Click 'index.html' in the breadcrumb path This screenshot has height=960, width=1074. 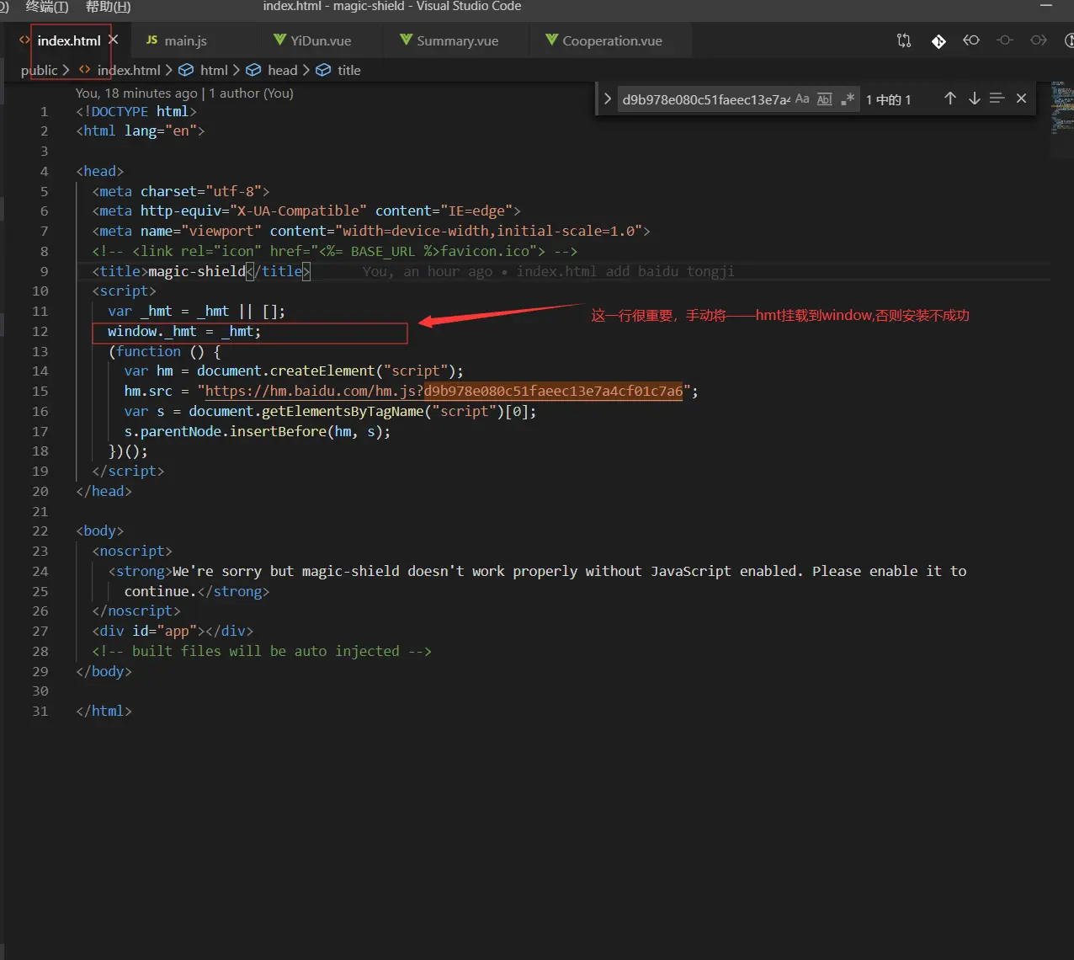point(129,70)
